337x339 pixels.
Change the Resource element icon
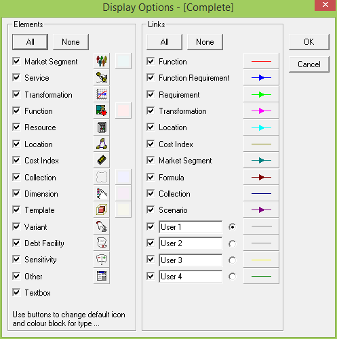click(x=102, y=127)
